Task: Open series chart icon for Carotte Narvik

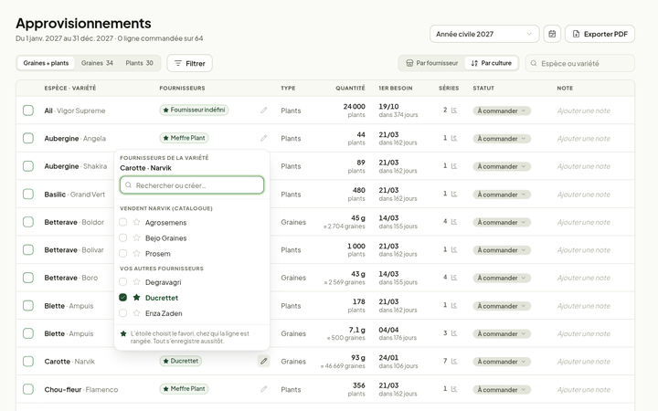Action: [x=453, y=361]
